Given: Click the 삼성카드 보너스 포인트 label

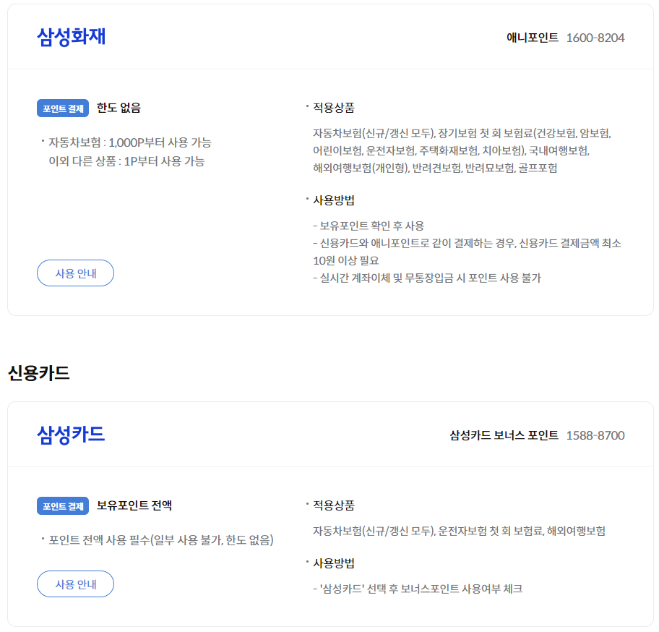Looking at the screenshot, I should pos(504,435).
